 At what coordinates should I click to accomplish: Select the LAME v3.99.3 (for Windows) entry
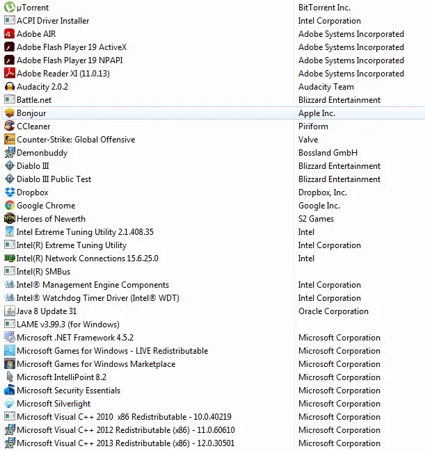pos(68,325)
